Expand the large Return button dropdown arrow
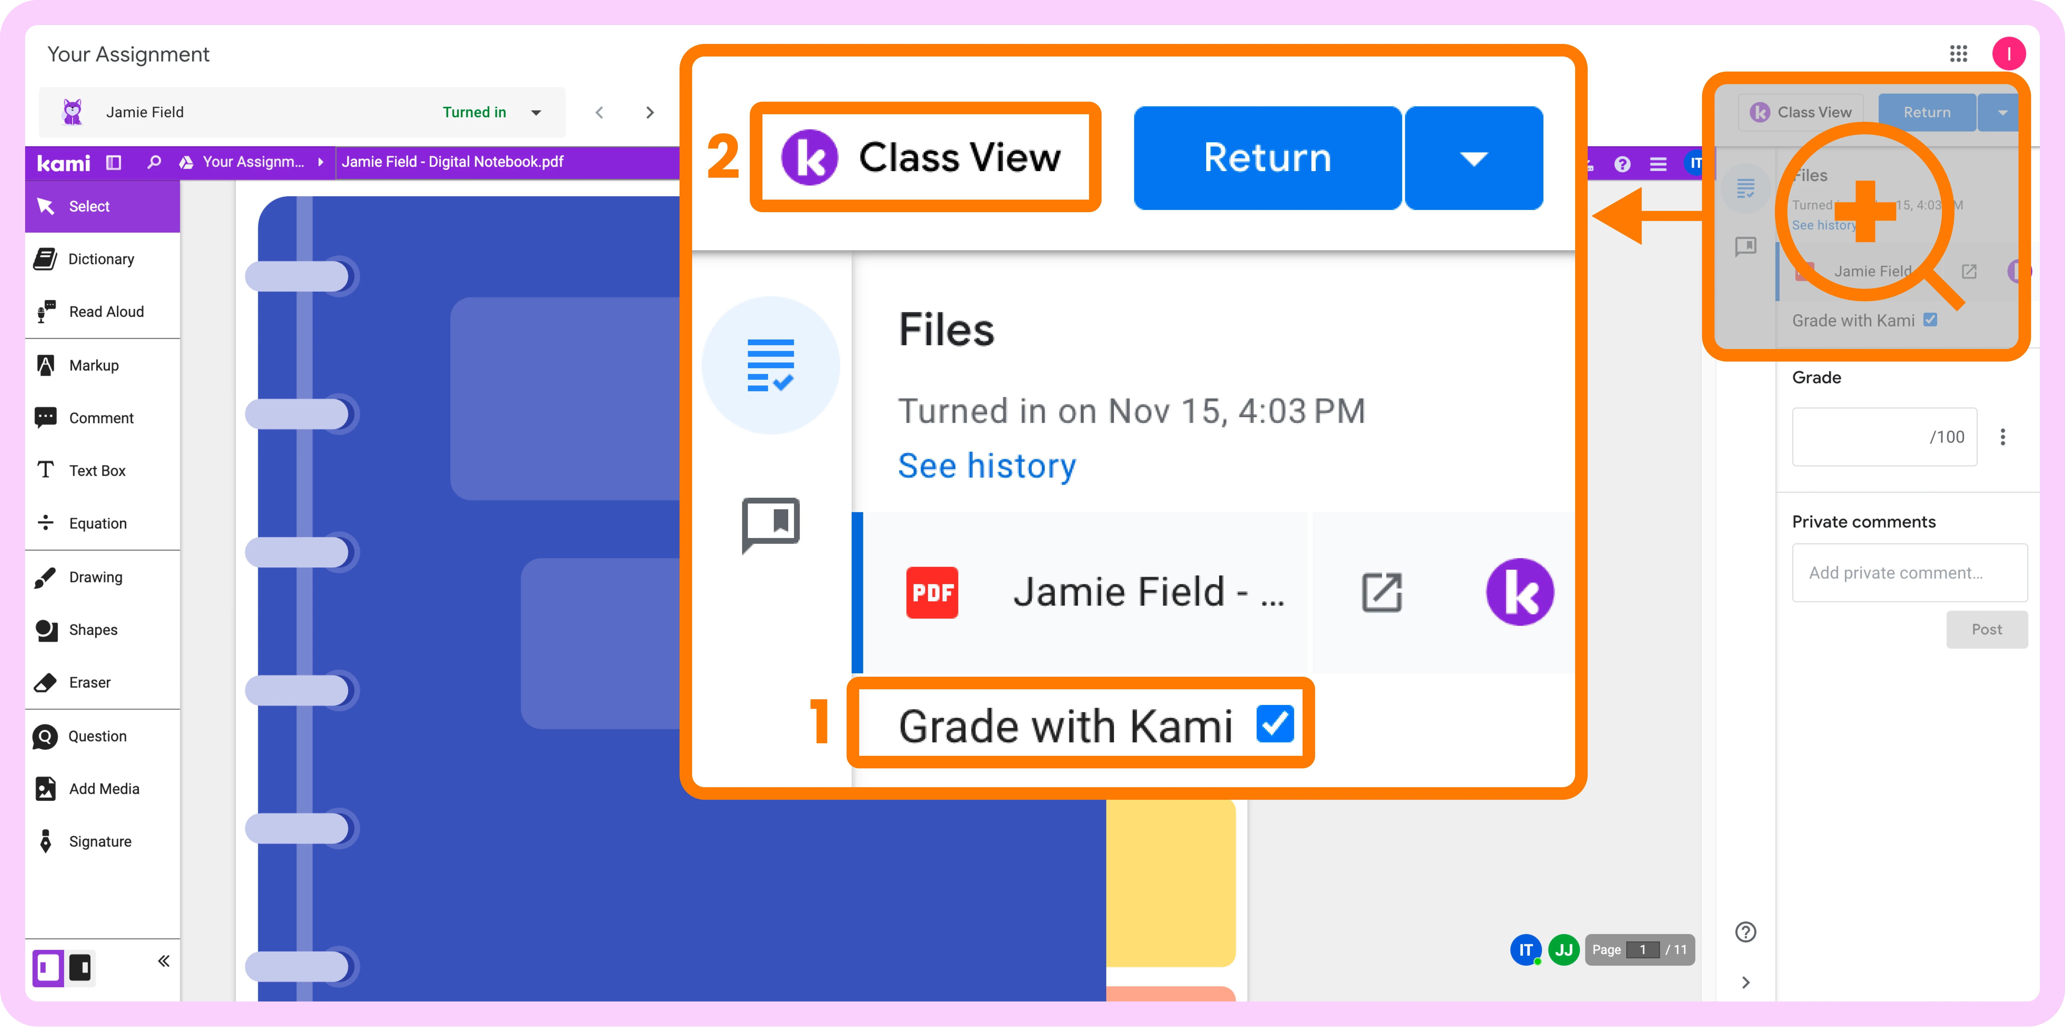This screenshot has width=2065, height=1027. (1473, 158)
